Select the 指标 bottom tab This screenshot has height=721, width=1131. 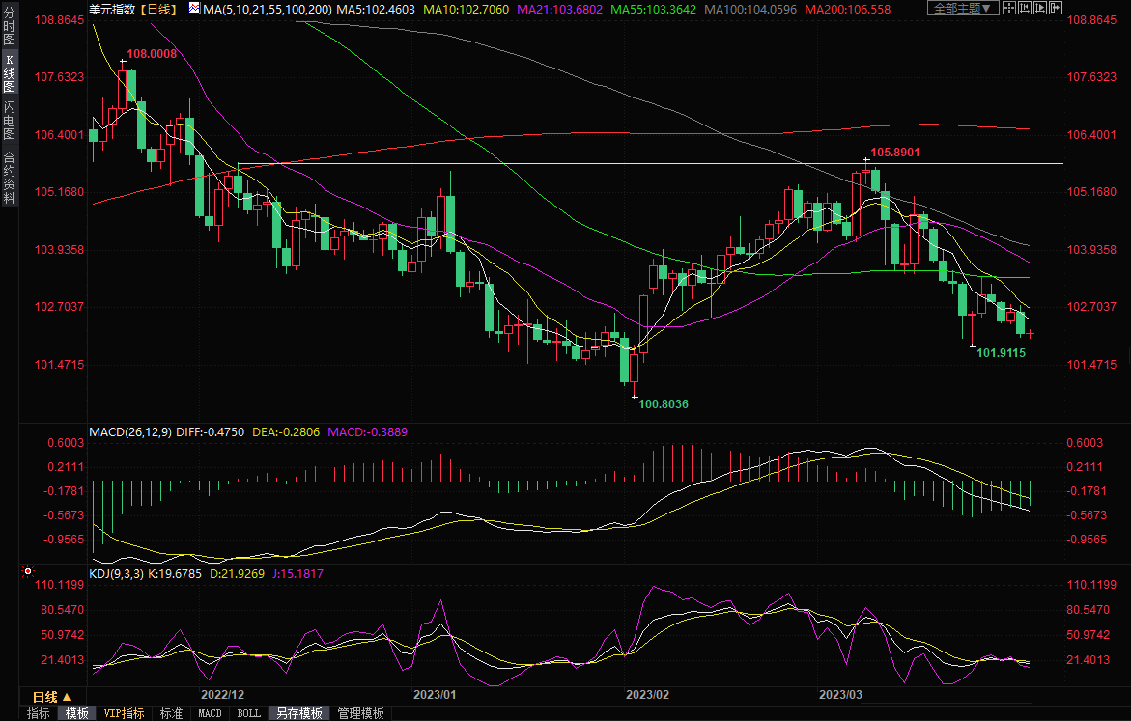[39, 713]
